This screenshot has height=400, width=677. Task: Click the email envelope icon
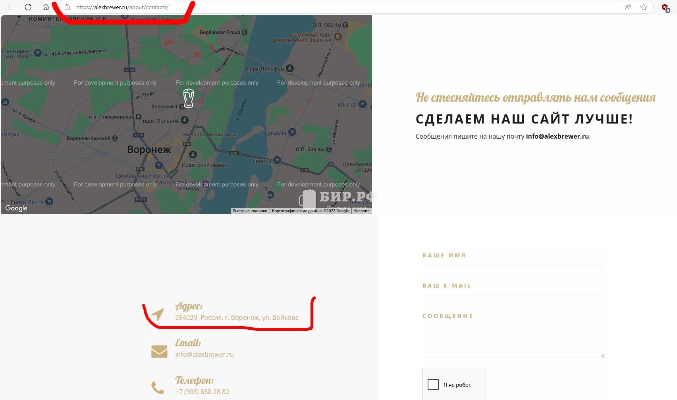coord(159,351)
